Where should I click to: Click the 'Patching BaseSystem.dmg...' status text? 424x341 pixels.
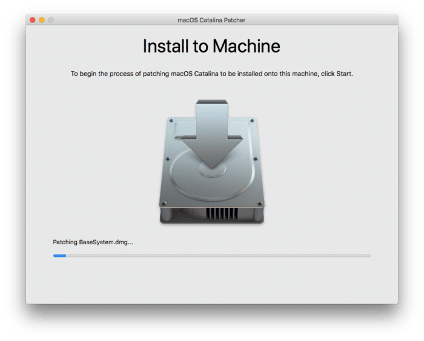[93, 242]
